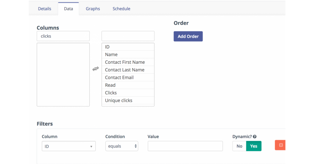Screen dimensions: 314x164
Task: Click the empty search field above available columns
Action: pos(128,36)
